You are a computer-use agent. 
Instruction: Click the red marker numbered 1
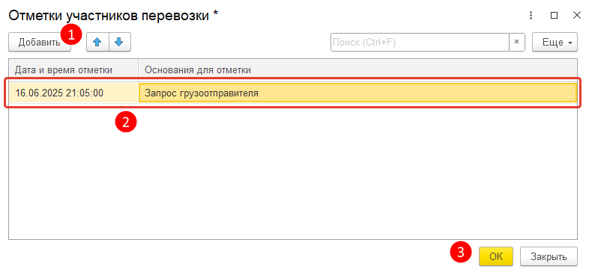[x=71, y=36]
